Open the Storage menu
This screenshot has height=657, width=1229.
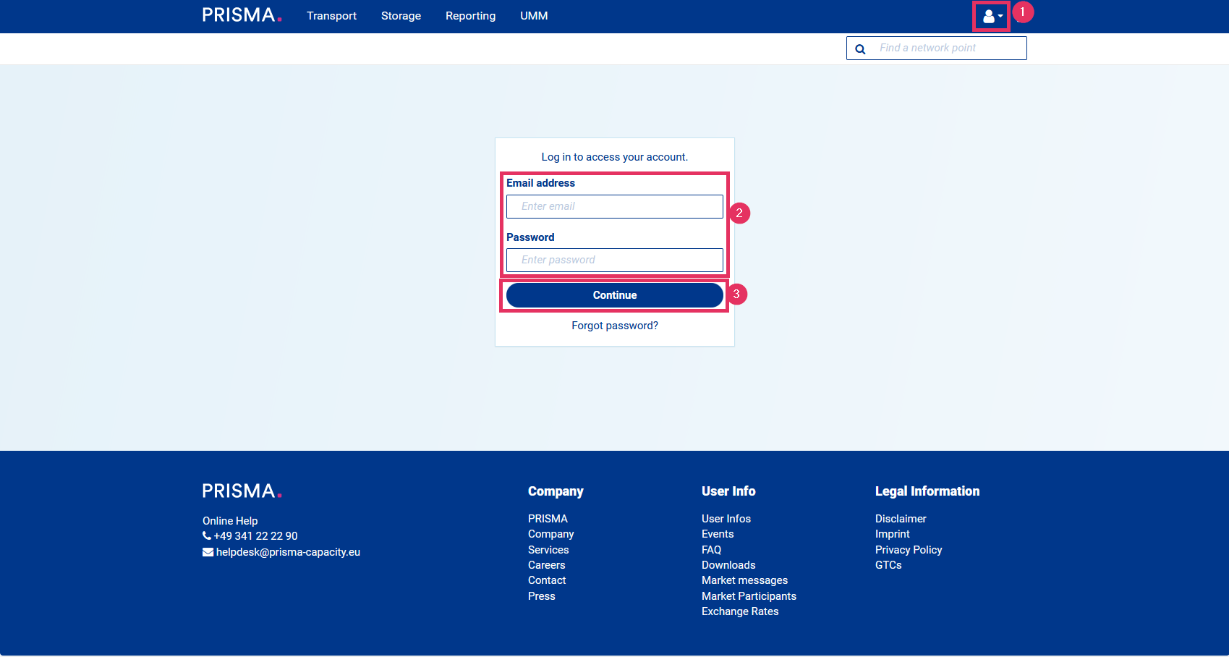click(x=401, y=16)
